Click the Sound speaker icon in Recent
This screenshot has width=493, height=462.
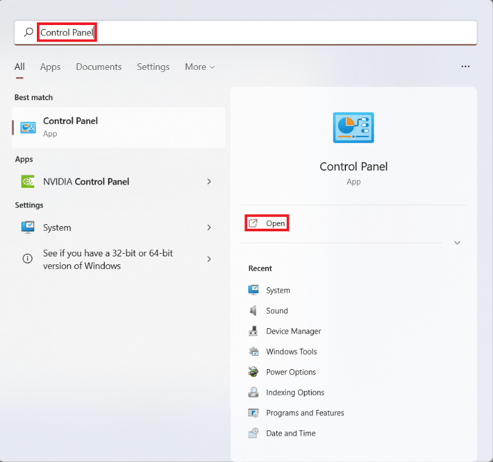(x=253, y=310)
